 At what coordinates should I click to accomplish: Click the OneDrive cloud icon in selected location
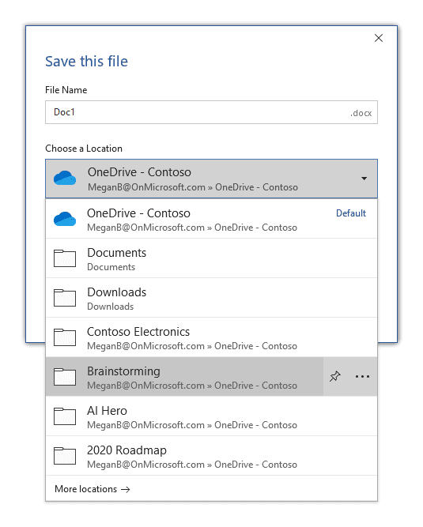[65, 178]
